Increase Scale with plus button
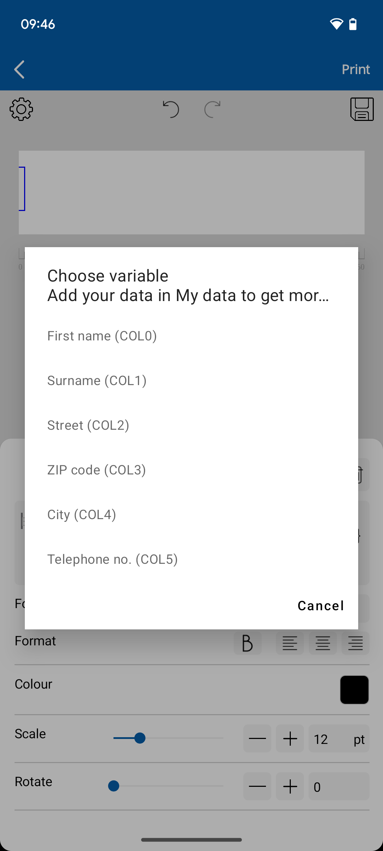 click(290, 739)
